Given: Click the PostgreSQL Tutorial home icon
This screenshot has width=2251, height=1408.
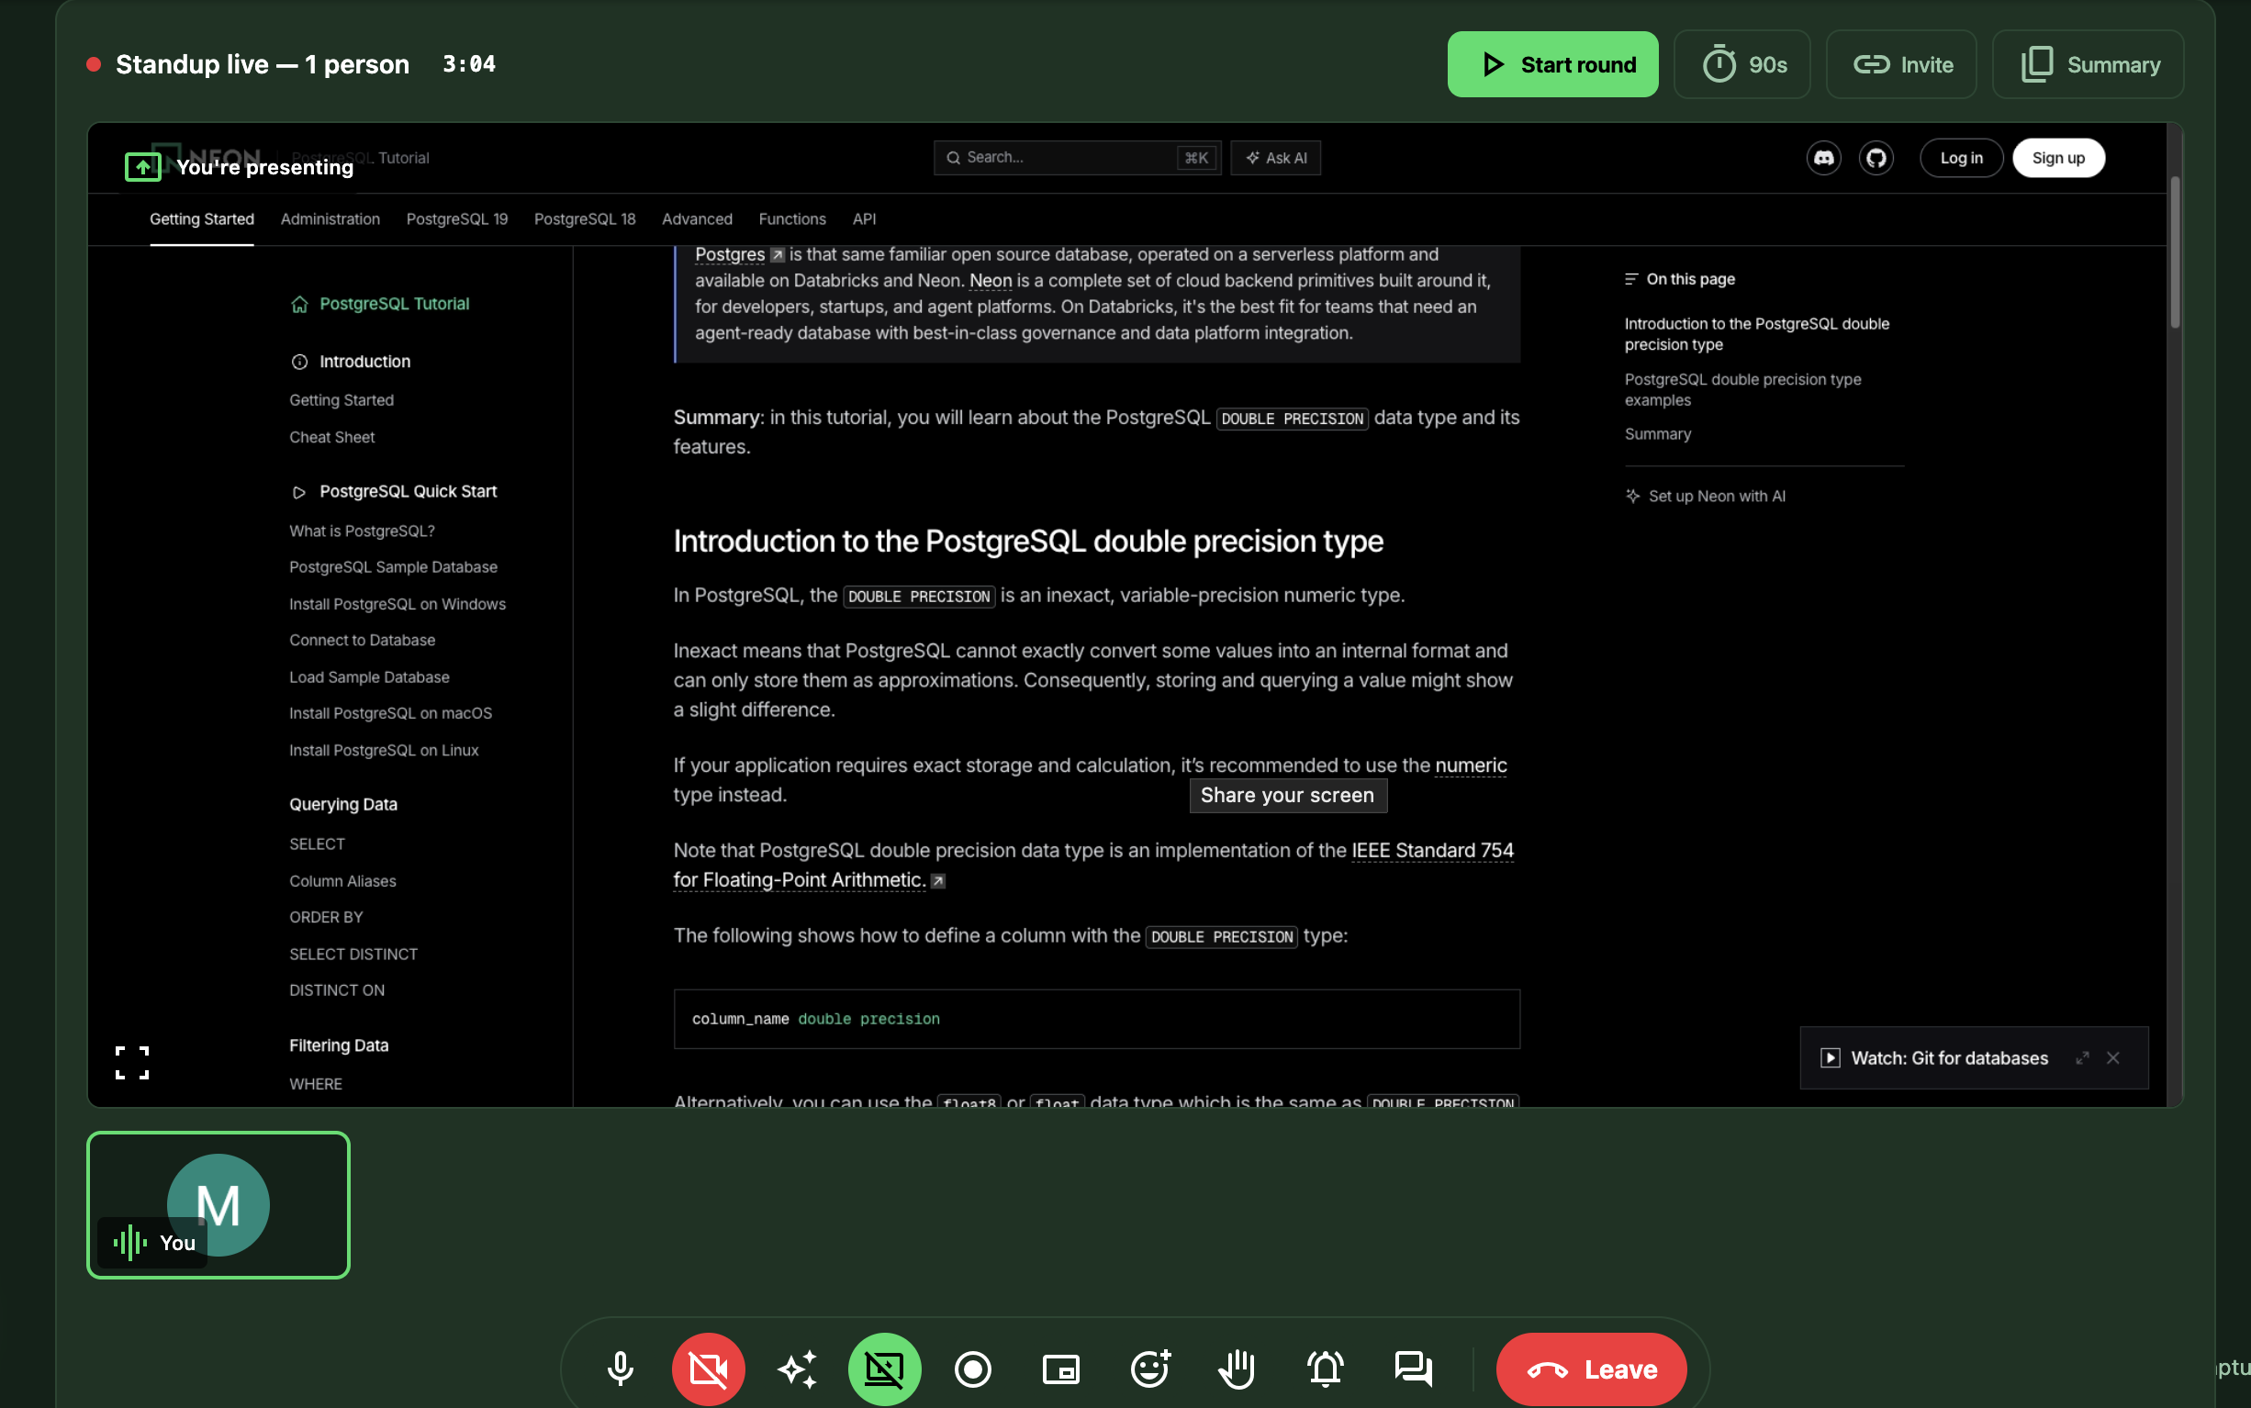Looking at the screenshot, I should coord(299,305).
